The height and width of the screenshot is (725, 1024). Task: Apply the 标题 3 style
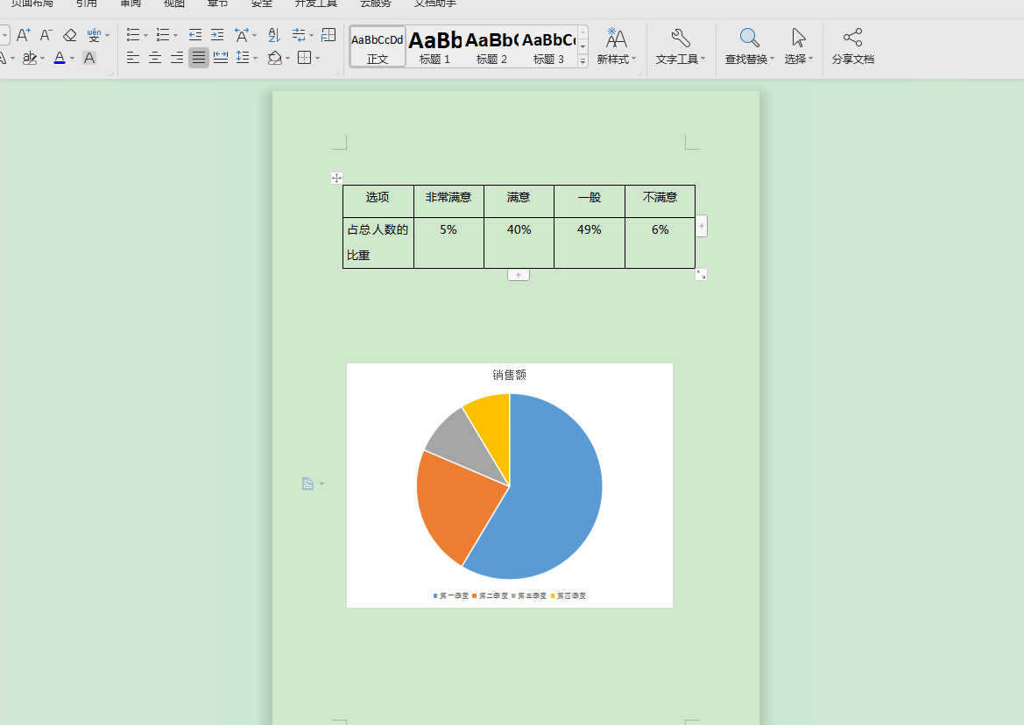(548, 46)
